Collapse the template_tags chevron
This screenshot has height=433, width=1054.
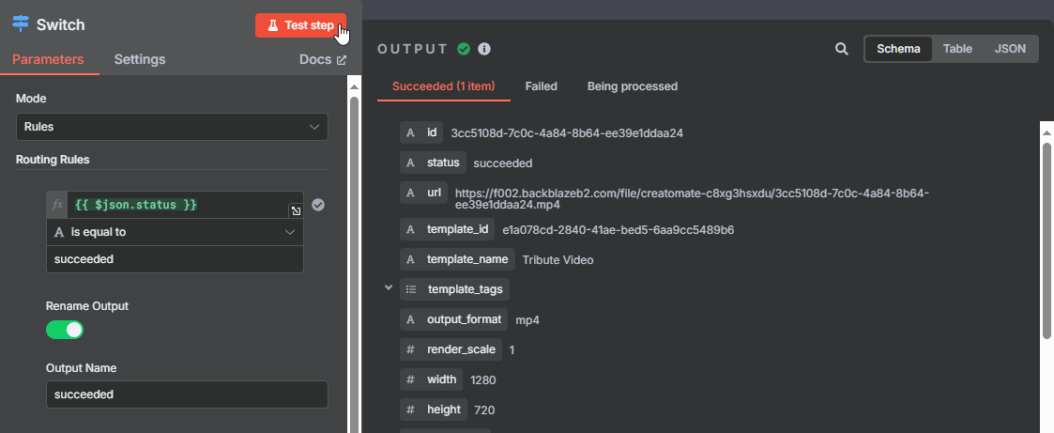coord(388,287)
